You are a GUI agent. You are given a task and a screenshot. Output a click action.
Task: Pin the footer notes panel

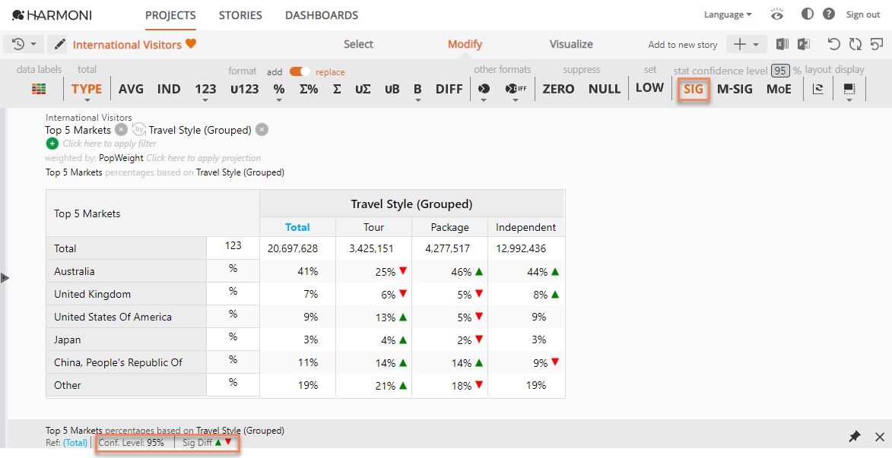click(x=855, y=437)
